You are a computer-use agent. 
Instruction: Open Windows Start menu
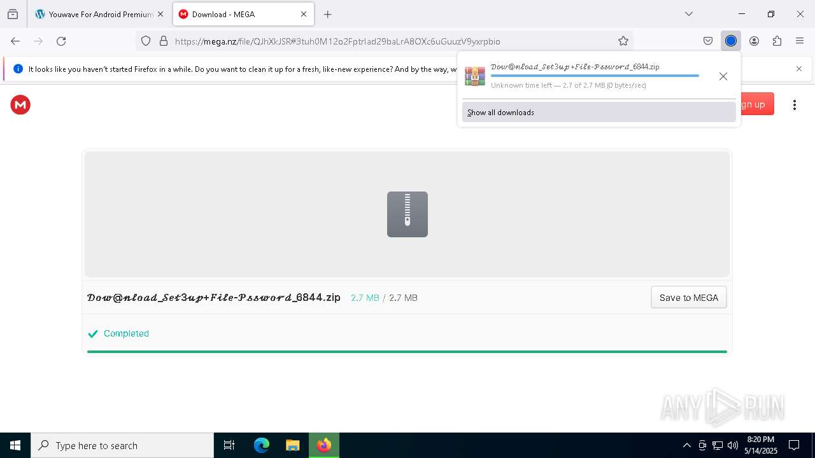coord(15,445)
